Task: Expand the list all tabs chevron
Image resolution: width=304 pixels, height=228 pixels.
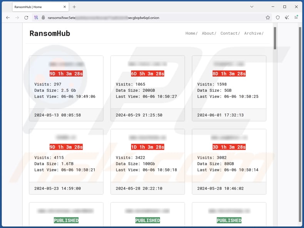Action: pos(252,7)
